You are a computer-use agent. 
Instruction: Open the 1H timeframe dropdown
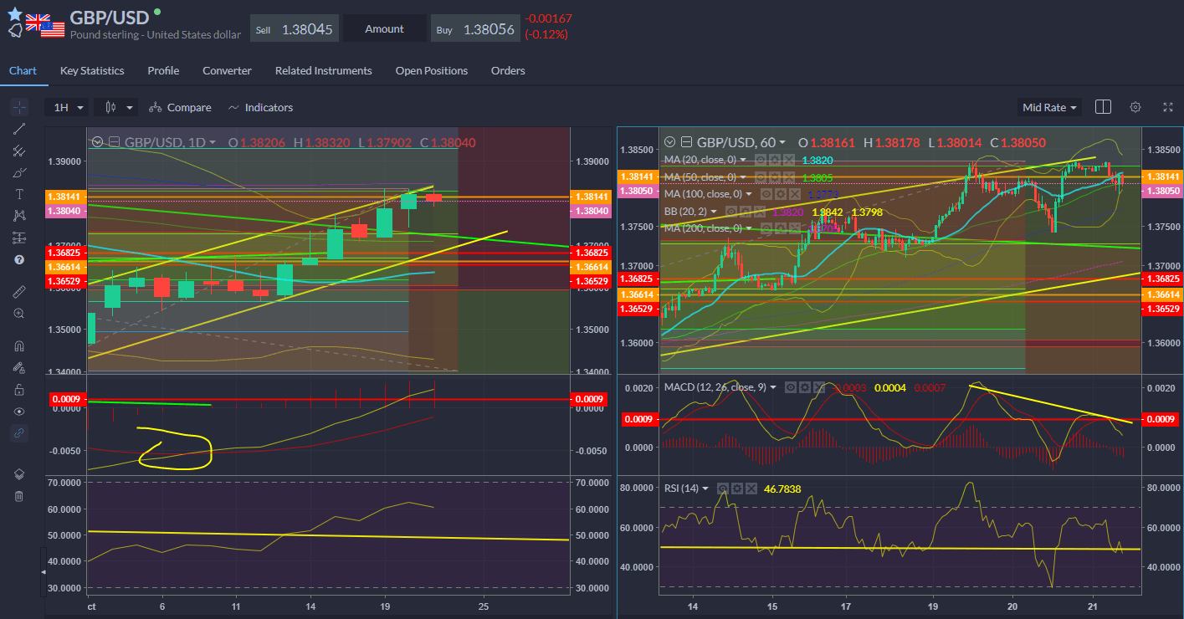67,107
